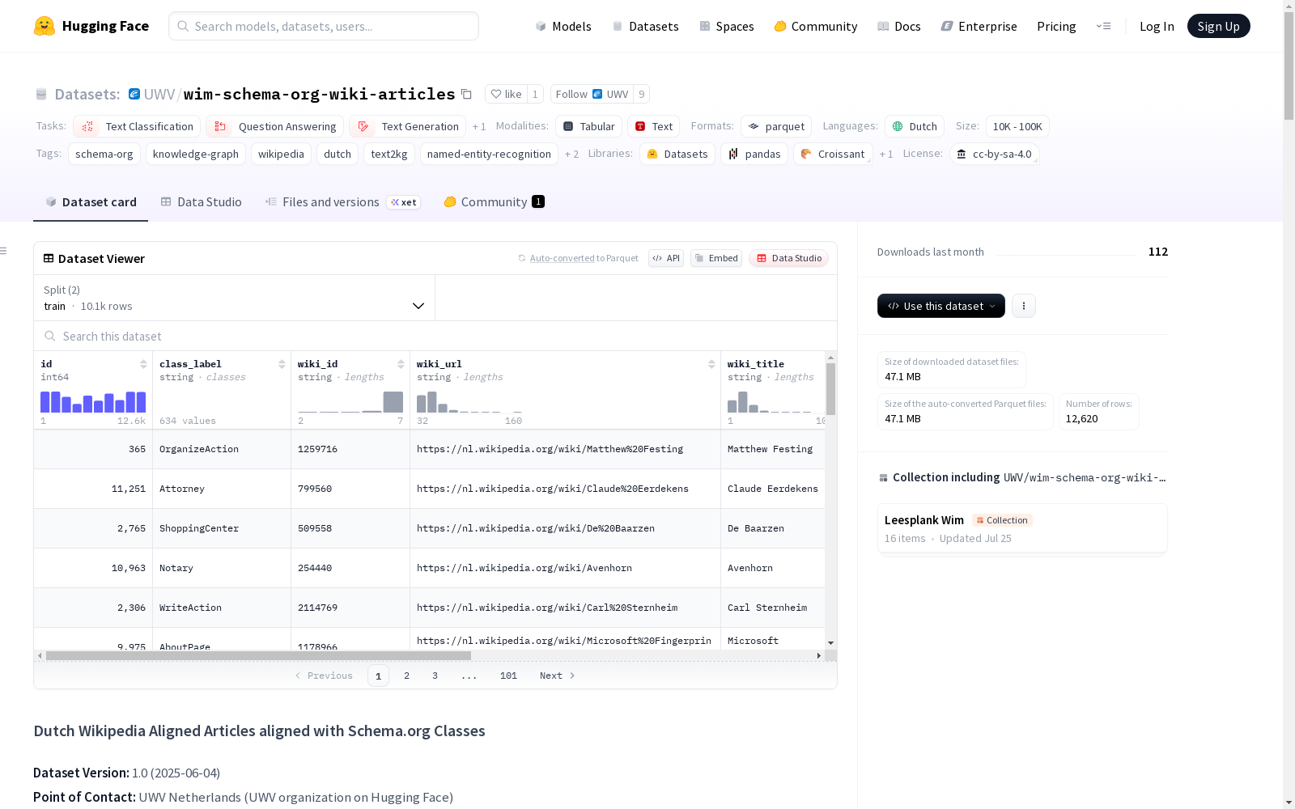The height and width of the screenshot is (809, 1295).
Task: Select the named-entity-recognition tag
Action: [x=489, y=154]
